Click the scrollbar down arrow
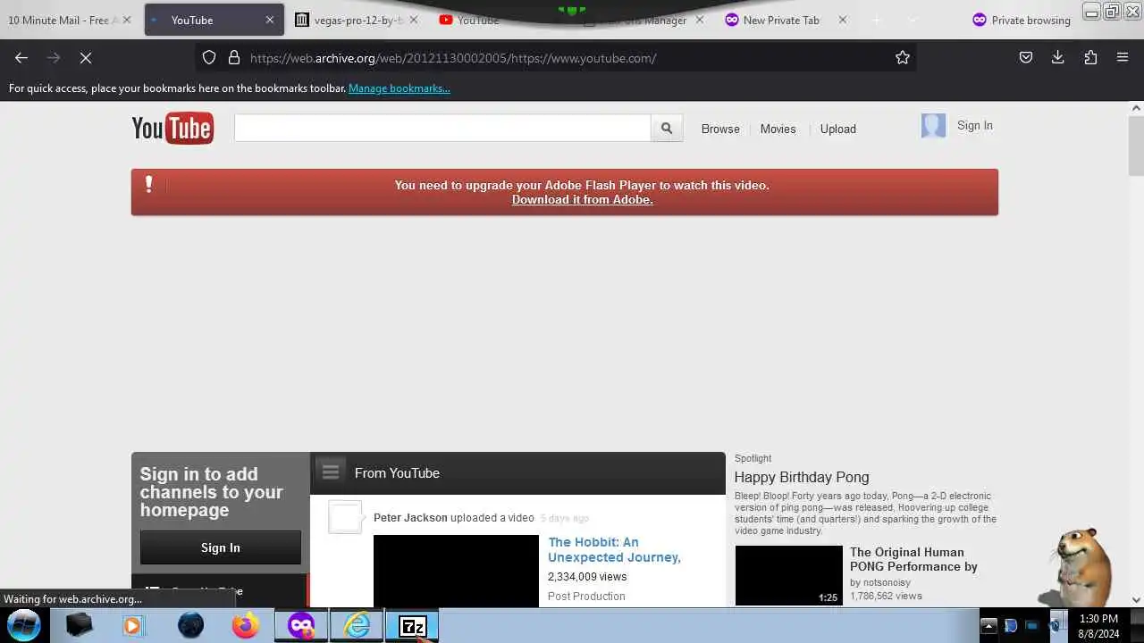Image resolution: width=1144 pixels, height=643 pixels. click(1136, 600)
